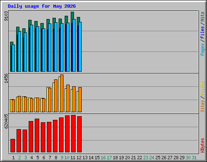Image resolution: width=207 pixels, height=162 pixels.
Task: Click day 9 on the x-axis
Action: click(x=62, y=158)
